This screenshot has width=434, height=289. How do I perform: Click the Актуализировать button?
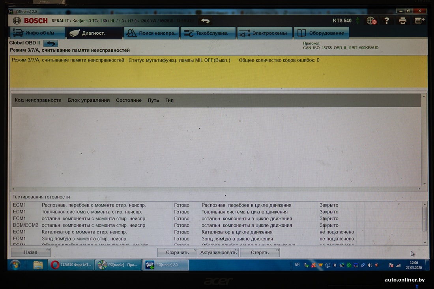tap(219, 252)
